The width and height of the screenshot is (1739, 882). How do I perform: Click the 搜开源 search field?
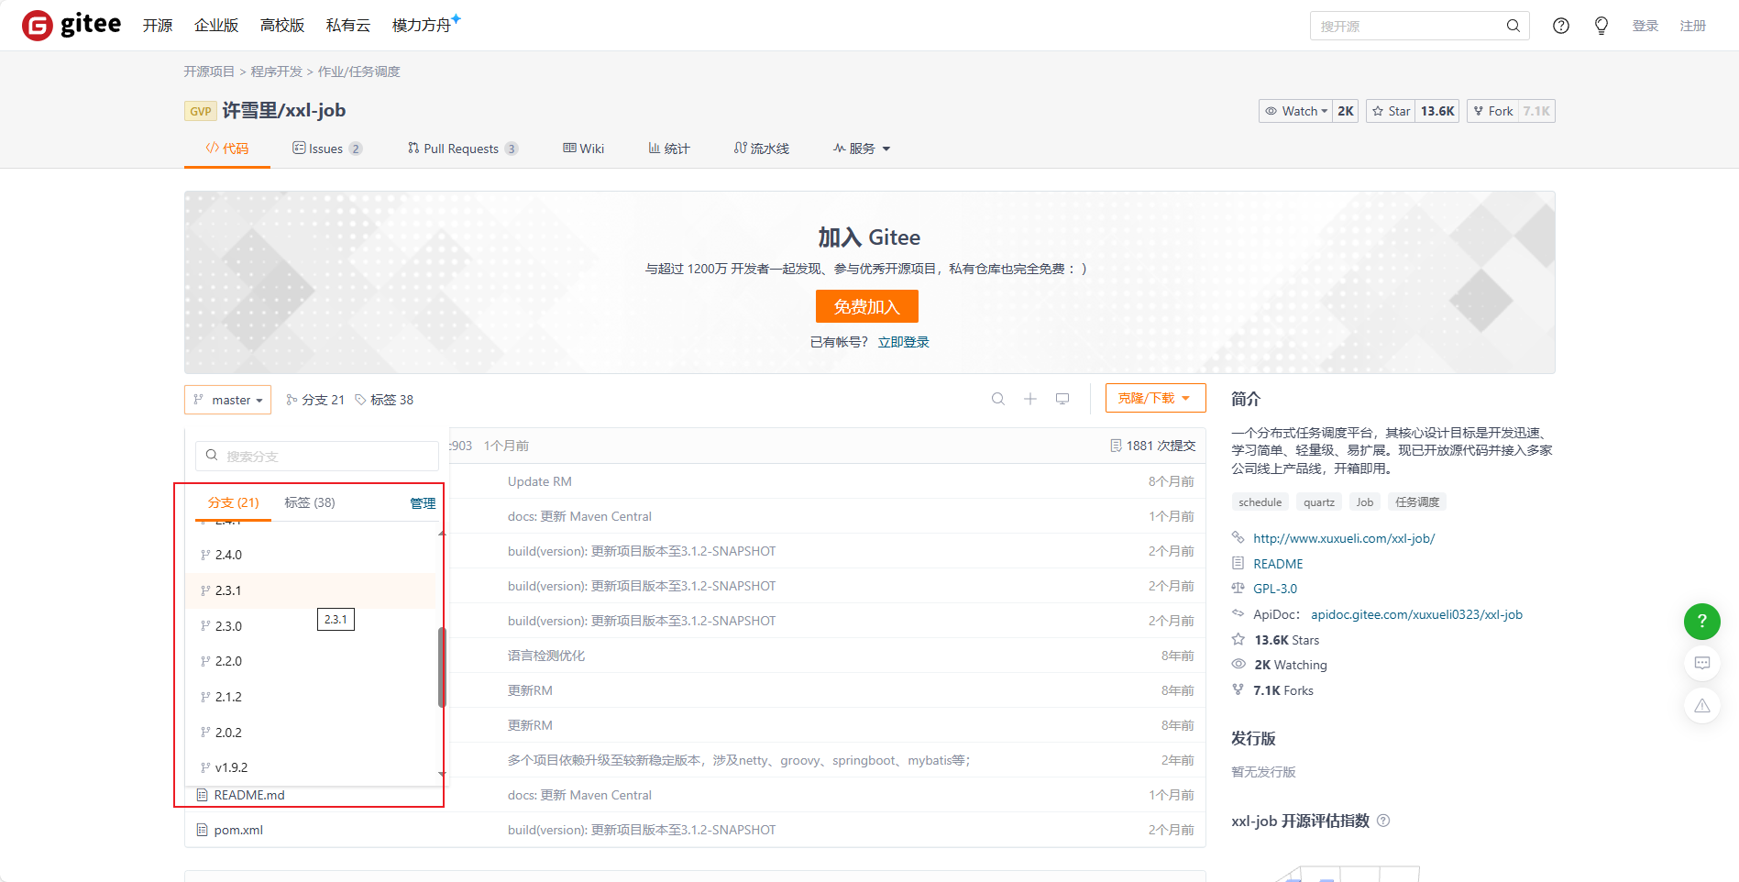tap(1420, 26)
